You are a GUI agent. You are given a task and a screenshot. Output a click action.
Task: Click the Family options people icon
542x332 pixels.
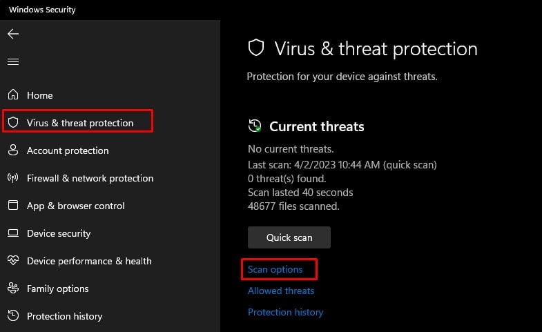click(x=13, y=289)
